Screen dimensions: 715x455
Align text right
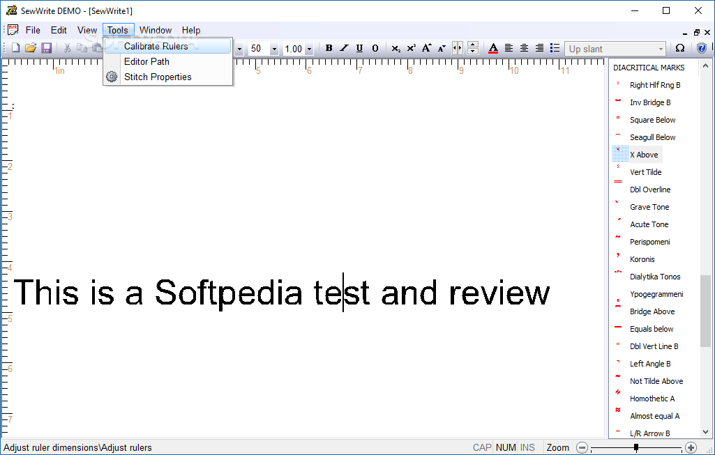pyautogui.click(x=539, y=48)
